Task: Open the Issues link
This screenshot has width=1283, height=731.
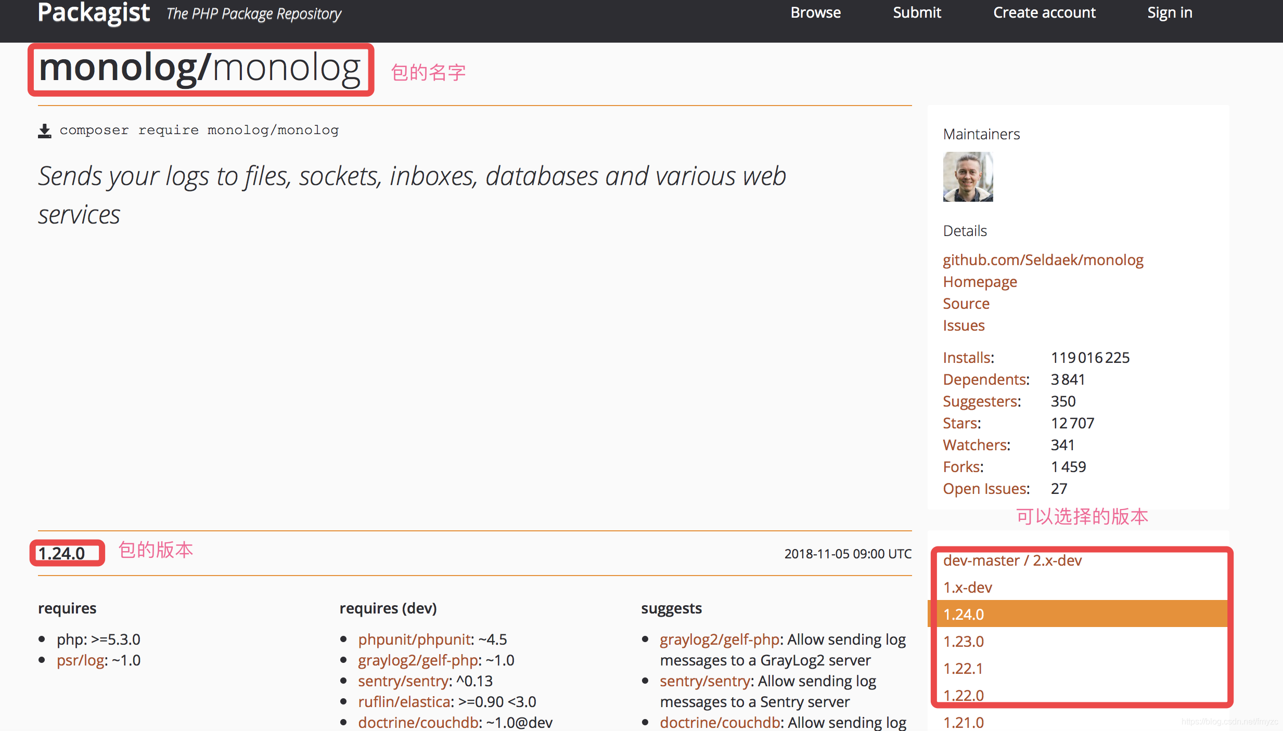Action: [x=964, y=325]
